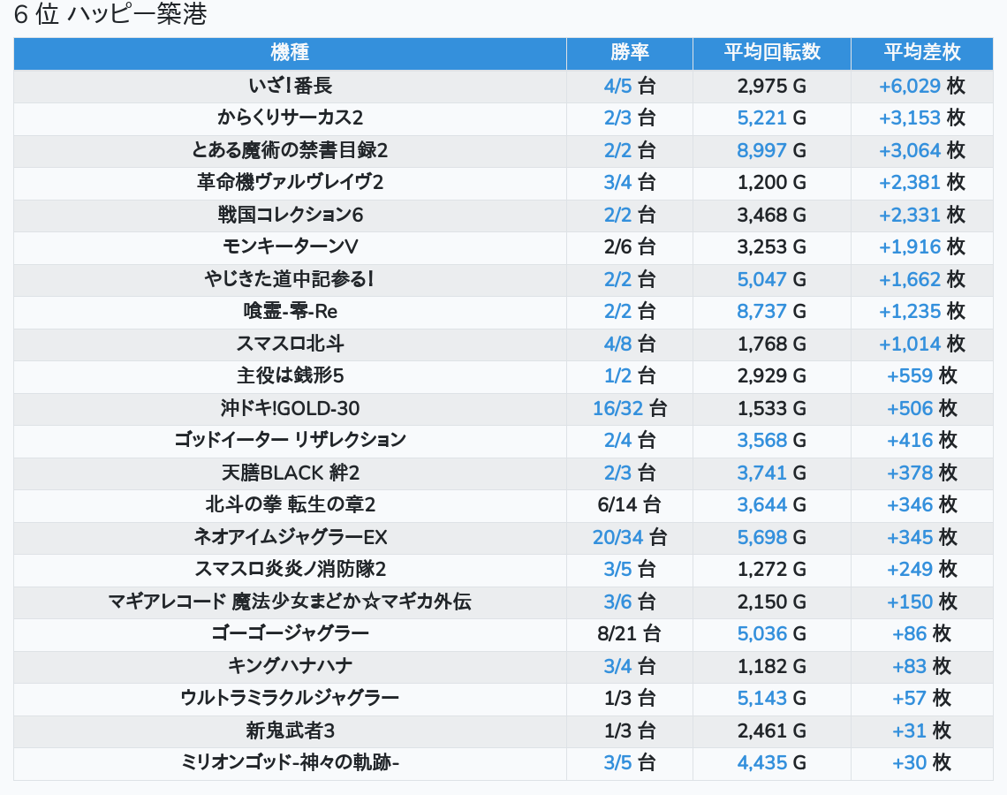Image resolution: width=1007 pixels, height=795 pixels.
Task: Select machine name いざ!番長
Action: tap(290, 86)
